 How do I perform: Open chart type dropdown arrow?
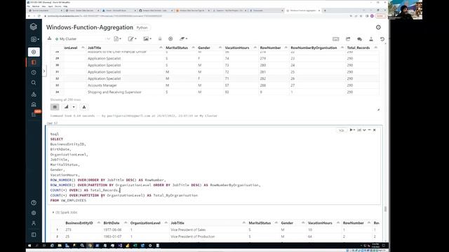pos(74,107)
